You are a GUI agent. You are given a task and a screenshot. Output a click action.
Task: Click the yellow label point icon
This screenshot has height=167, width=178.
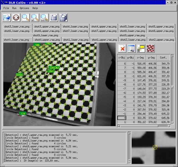click(x=141, y=48)
